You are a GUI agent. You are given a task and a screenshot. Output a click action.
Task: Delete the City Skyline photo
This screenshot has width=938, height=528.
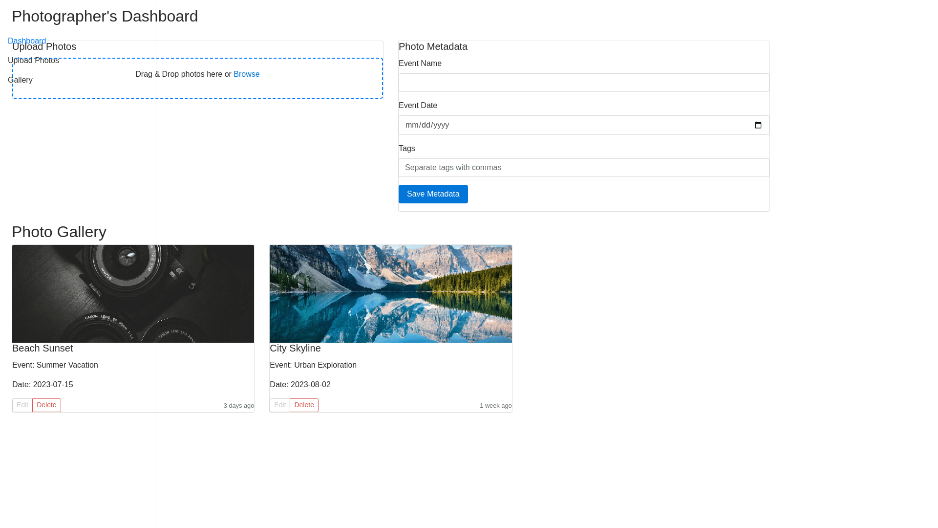click(304, 405)
